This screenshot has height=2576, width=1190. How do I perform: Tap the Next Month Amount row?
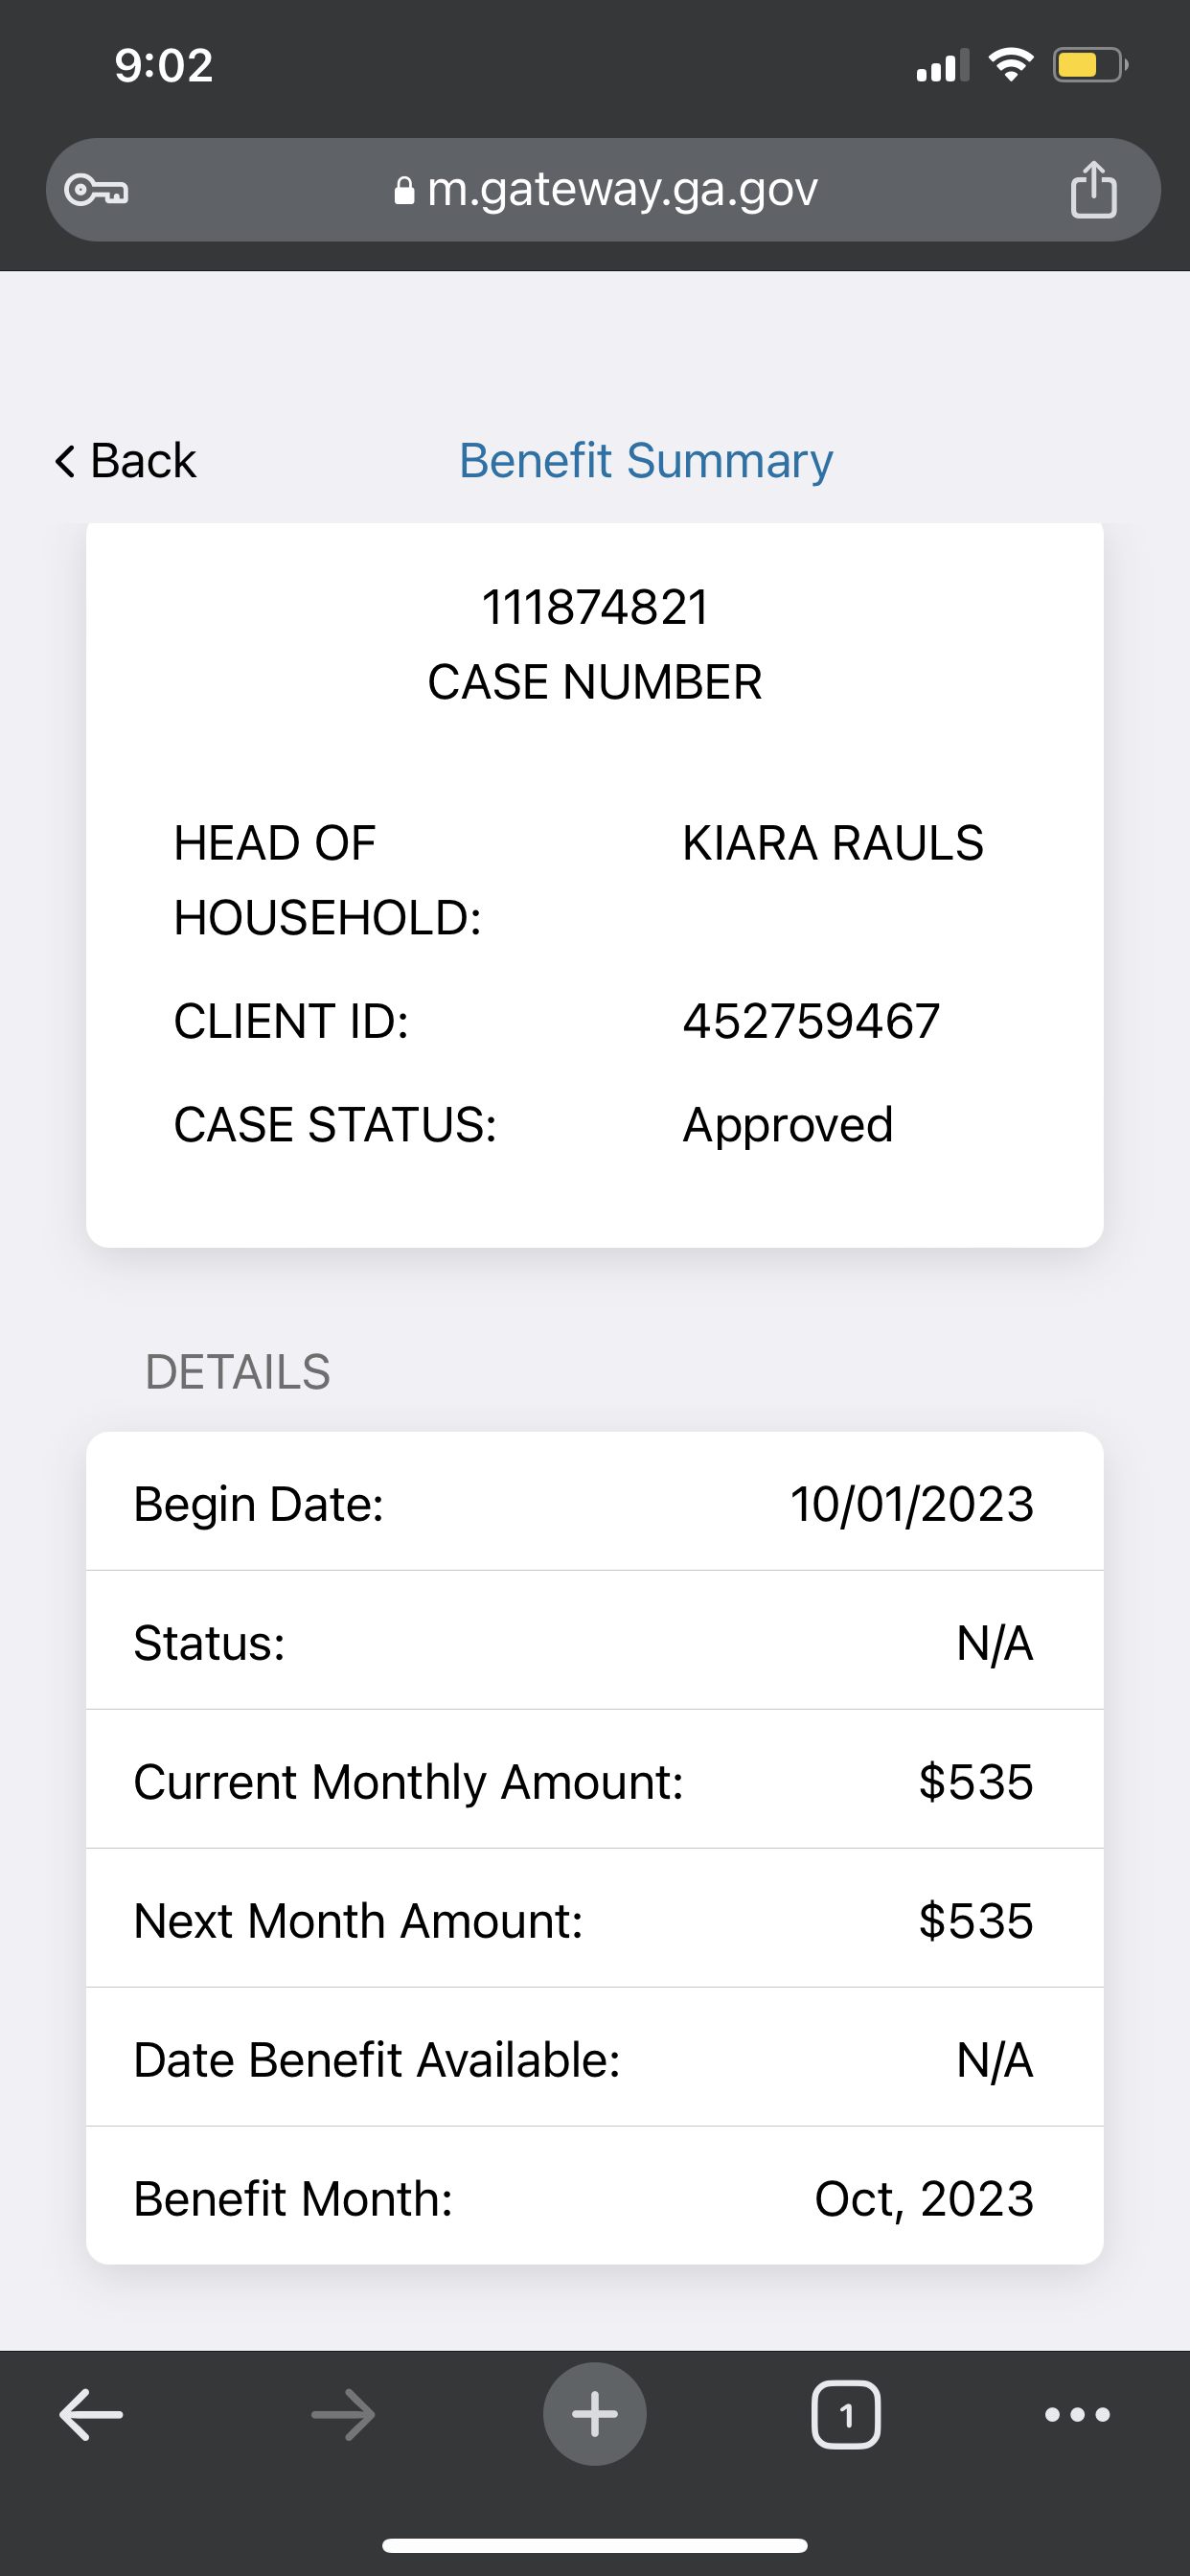[595, 1919]
